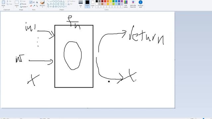
Task: Click the Copy button
Action: click(x=9, y=4)
